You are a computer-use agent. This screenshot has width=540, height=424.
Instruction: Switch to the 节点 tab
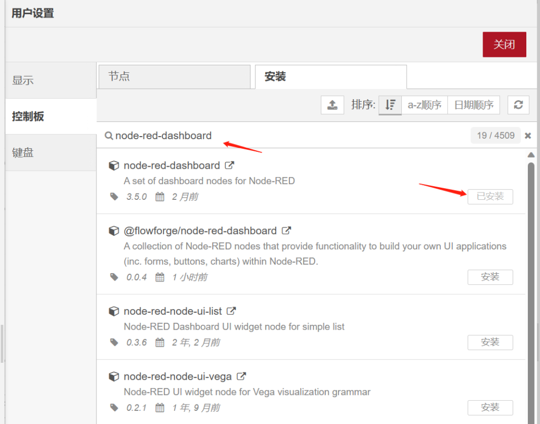point(174,77)
